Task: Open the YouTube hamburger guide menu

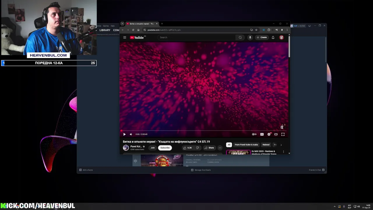Action: point(124,37)
